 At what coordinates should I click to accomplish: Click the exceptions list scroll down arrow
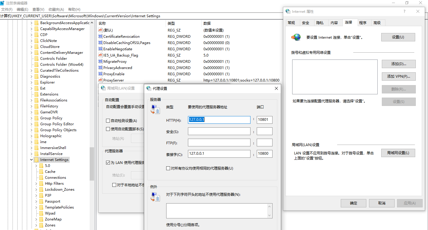(x=270, y=215)
